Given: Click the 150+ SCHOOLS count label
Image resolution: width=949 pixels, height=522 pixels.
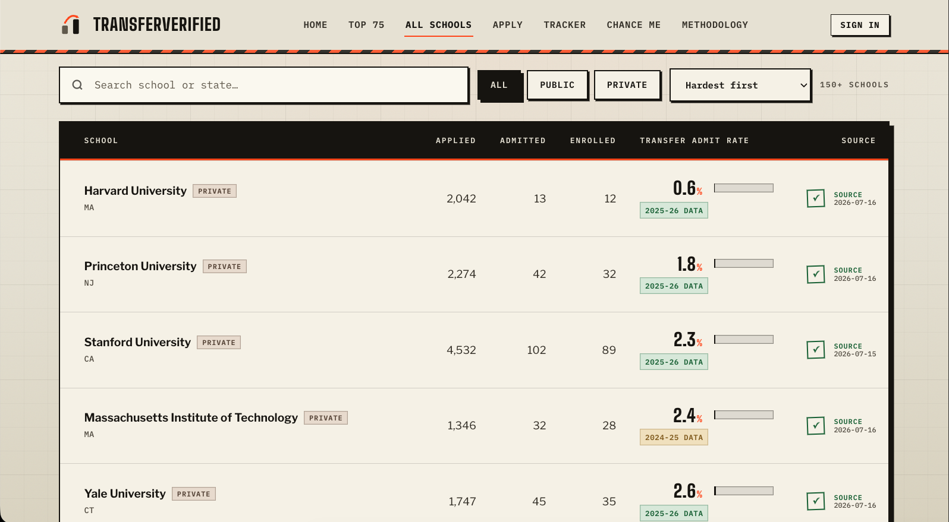Looking at the screenshot, I should click(x=854, y=85).
